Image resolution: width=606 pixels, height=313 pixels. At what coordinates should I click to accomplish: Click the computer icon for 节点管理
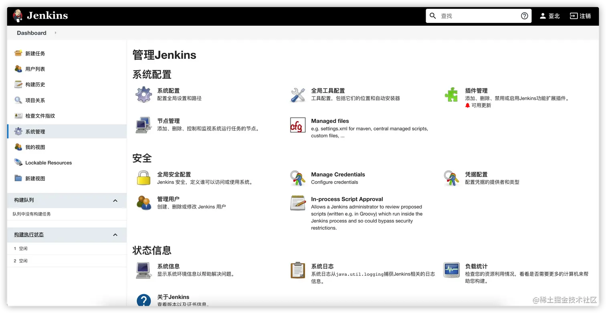pos(143,125)
